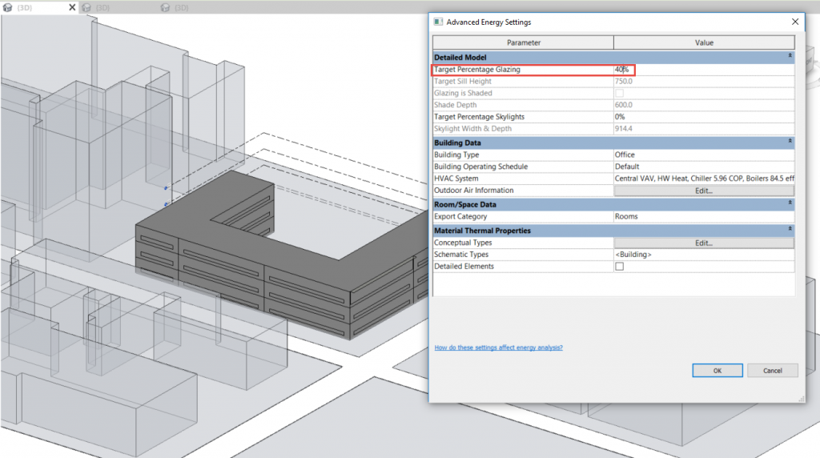Select the Target Percentage Glazing parameter label
Viewport: 820px width, 458px height.
pos(477,70)
